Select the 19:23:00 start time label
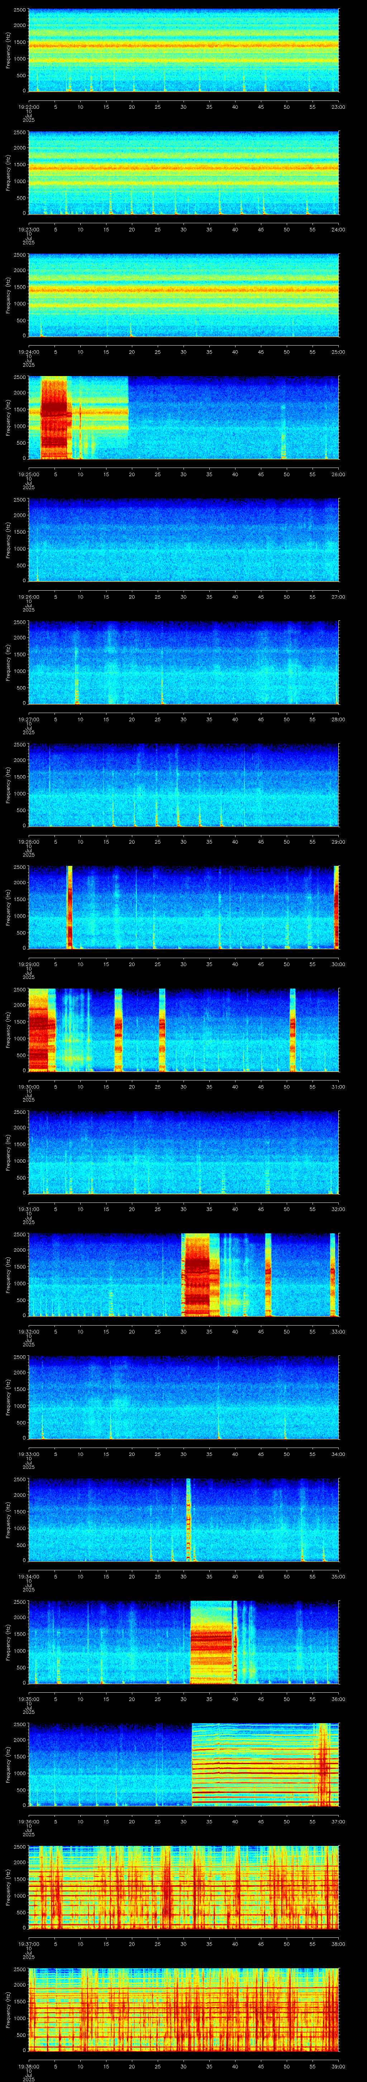 [28, 230]
